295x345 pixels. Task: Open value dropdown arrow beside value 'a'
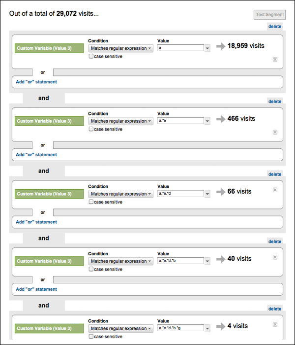(x=207, y=48)
